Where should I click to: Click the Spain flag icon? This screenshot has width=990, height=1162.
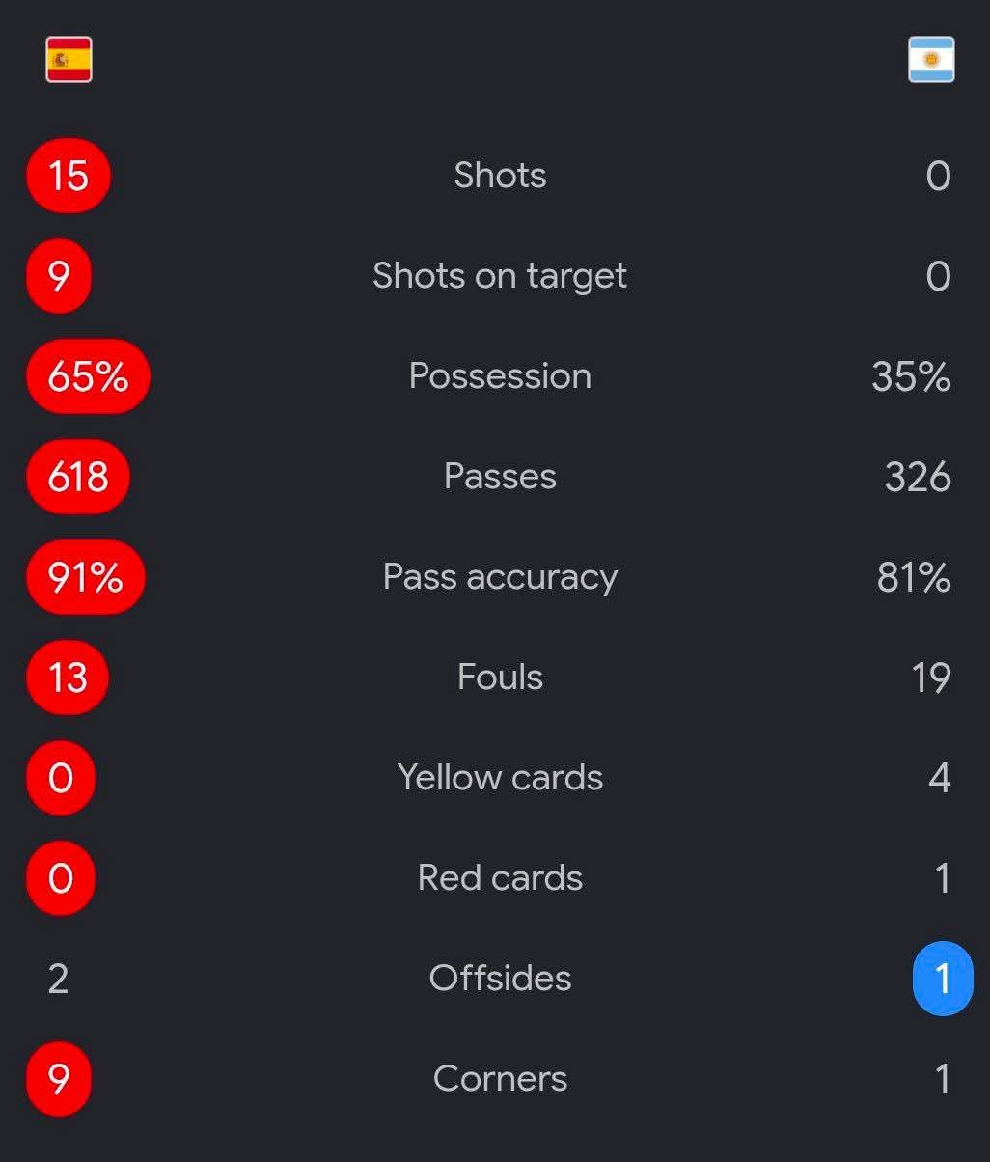(x=69, y=59)
